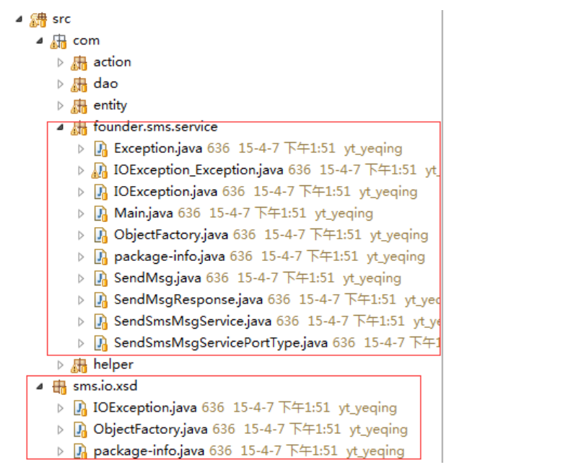
Task: Select the dao package label
Action: tap(105, 84)
